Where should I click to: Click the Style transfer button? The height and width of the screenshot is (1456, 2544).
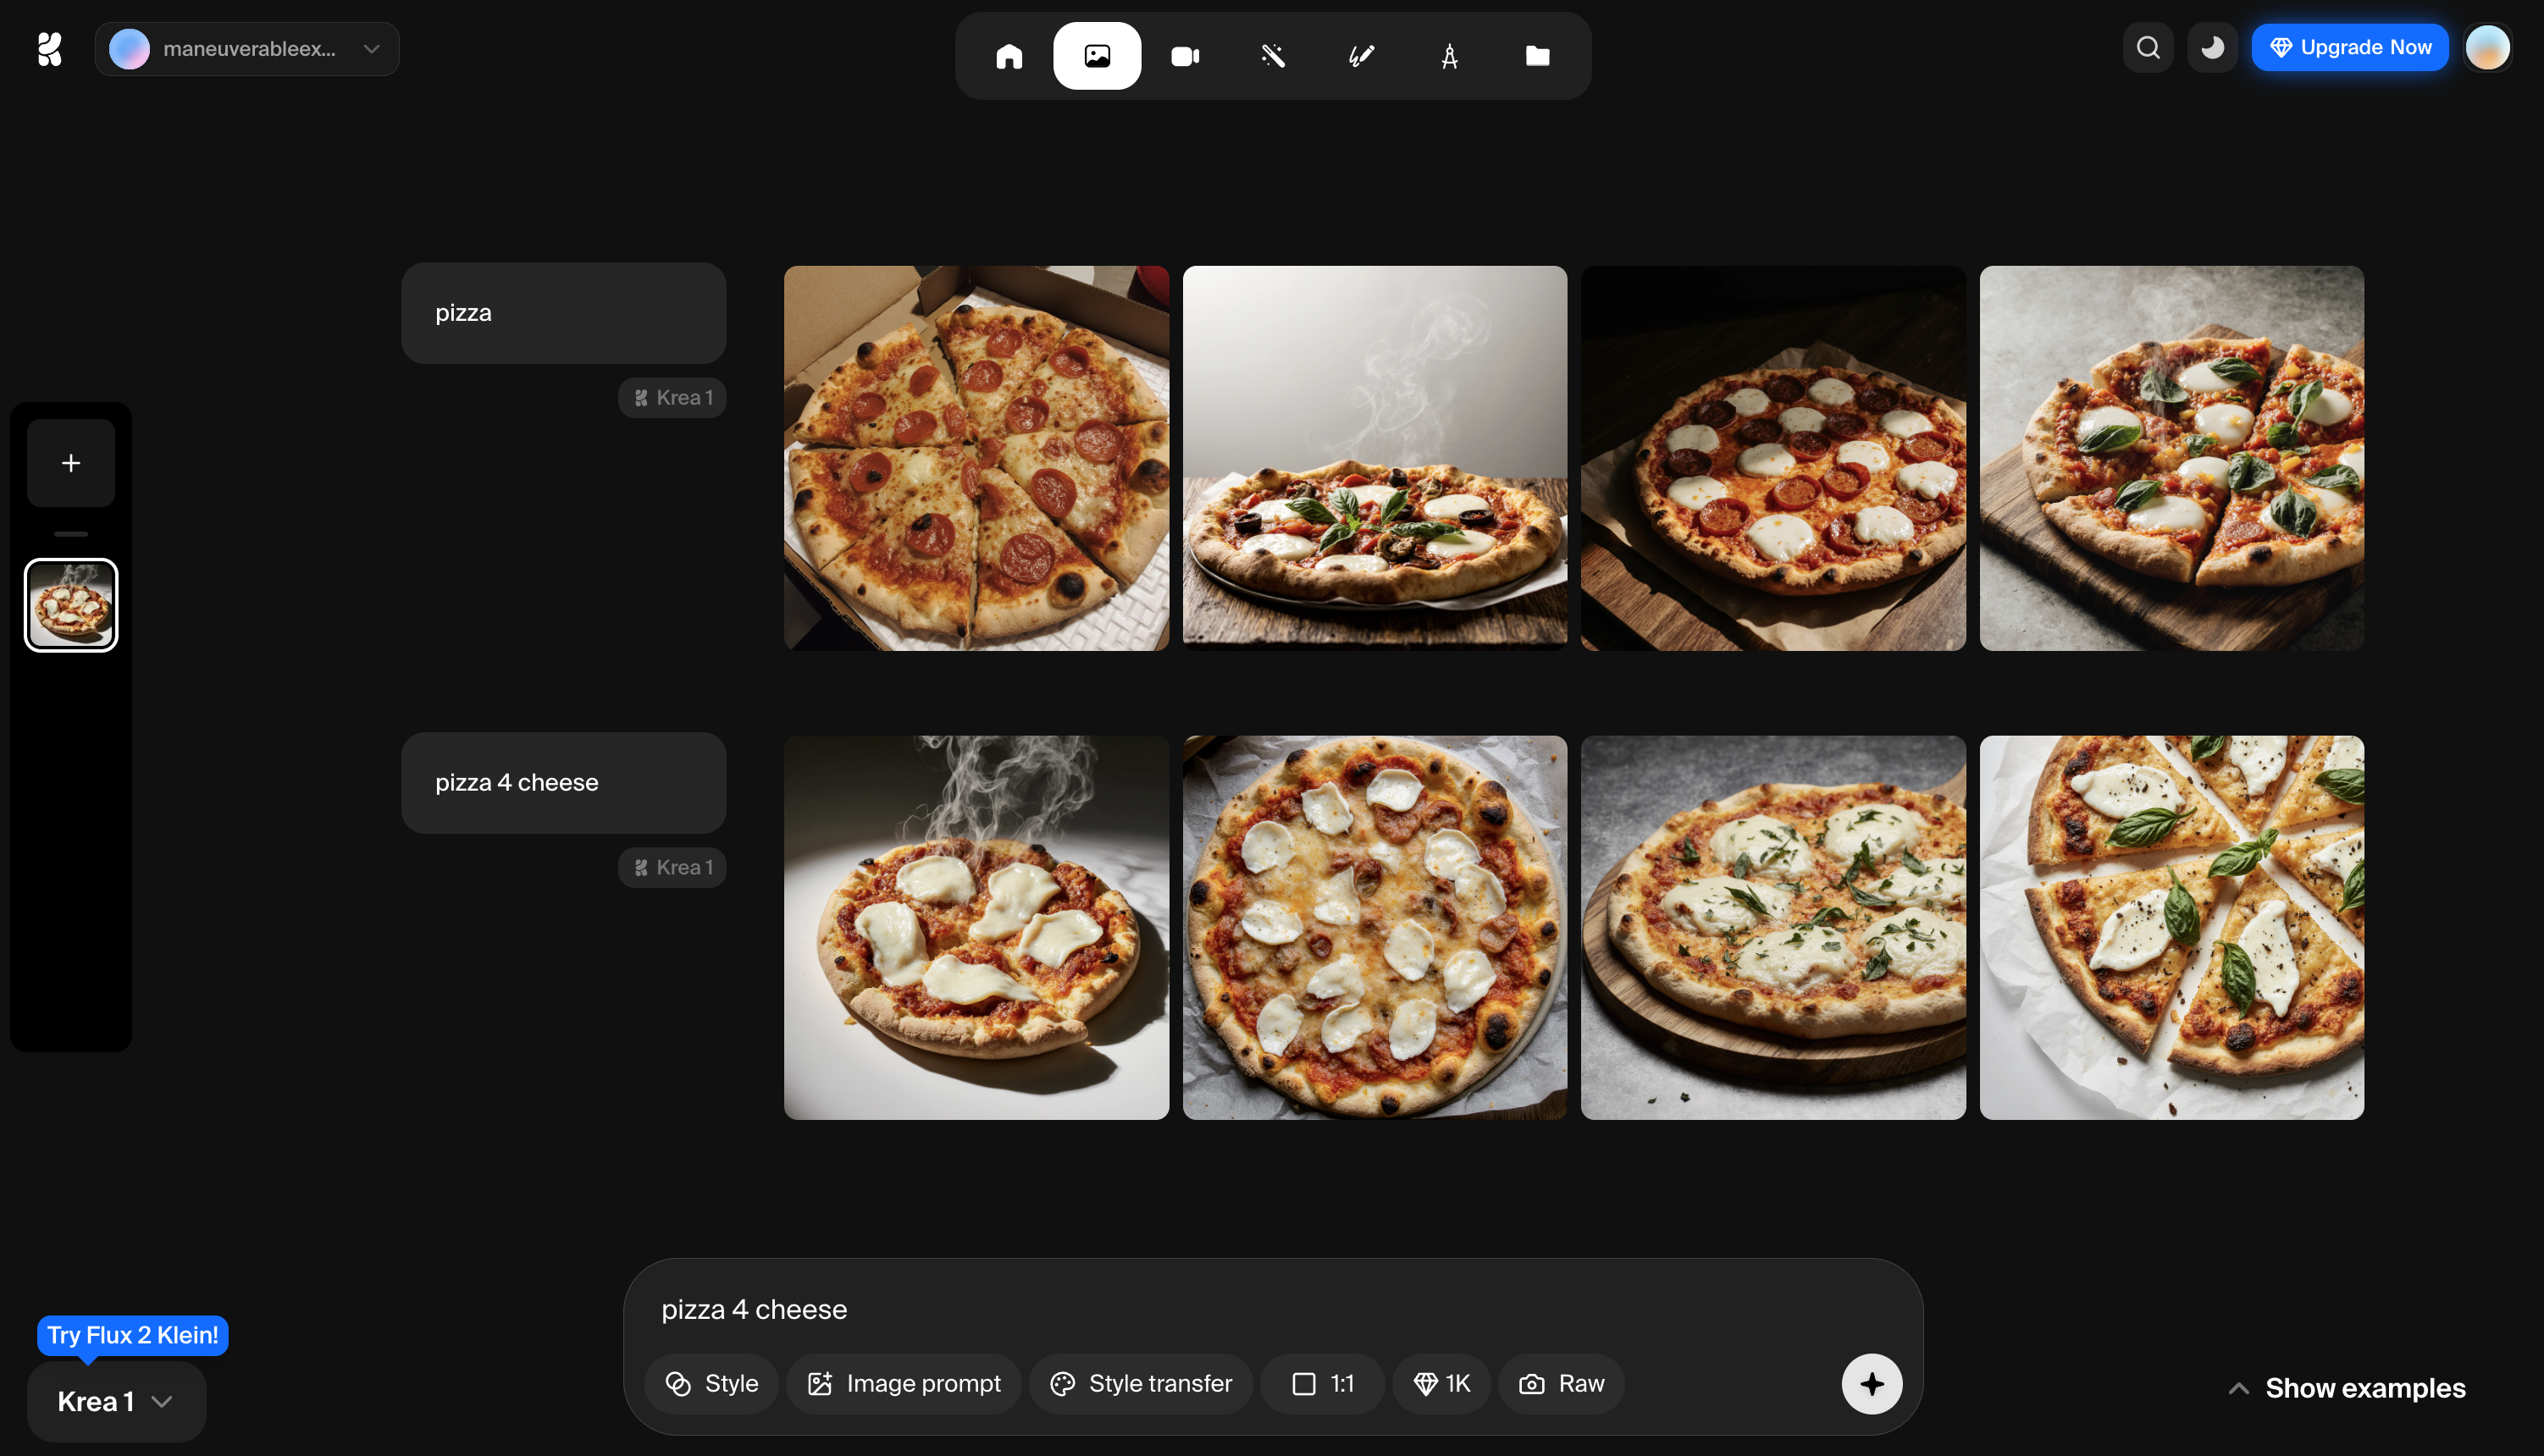click(x=1141, y=1384)
